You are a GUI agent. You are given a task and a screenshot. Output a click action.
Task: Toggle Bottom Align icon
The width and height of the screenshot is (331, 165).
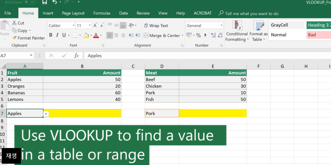123,25
